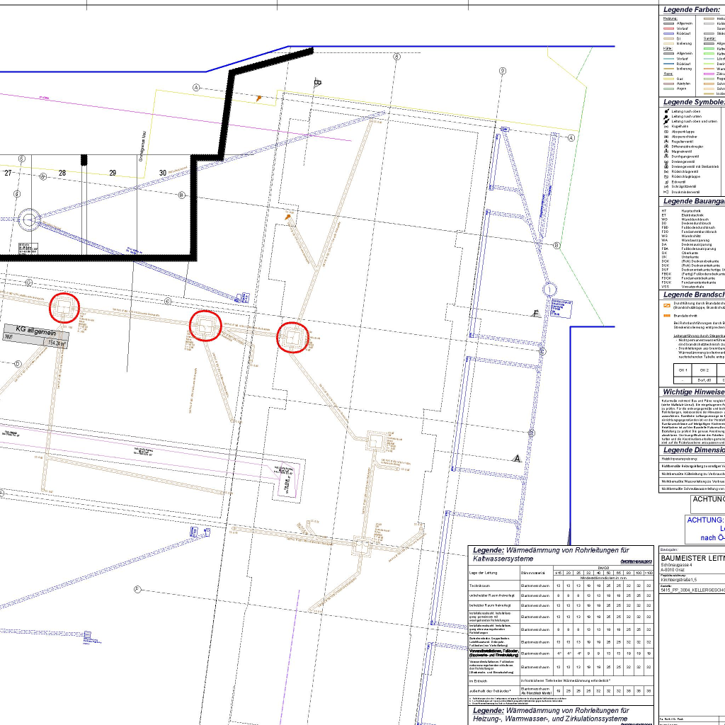Viewport: 725px width, 725px height.
Task: Click the column number 28 label
Action: point(62,173)
